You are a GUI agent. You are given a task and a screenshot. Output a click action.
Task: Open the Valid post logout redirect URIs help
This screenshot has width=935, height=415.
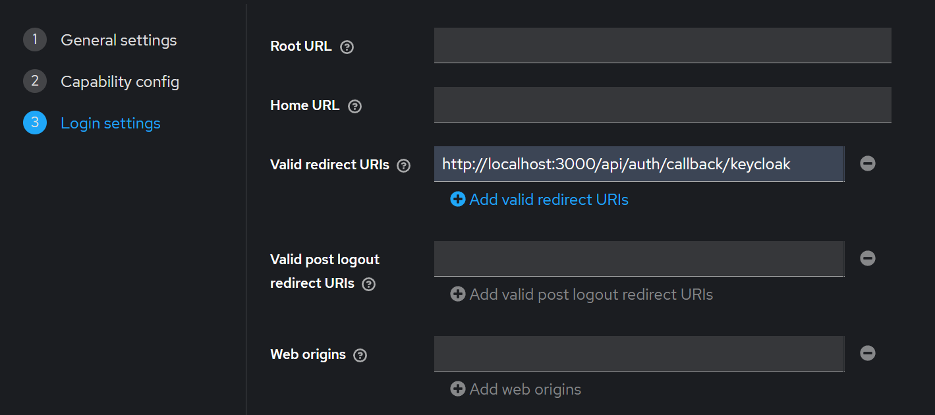click(368, 284)
